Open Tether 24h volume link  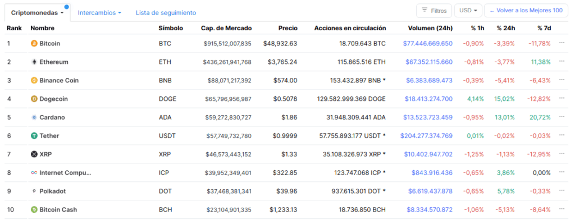427,136
